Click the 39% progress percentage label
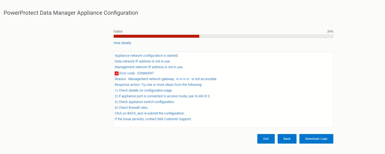The width and height of the screenshot is (385, 154). [x=330, y=31]
